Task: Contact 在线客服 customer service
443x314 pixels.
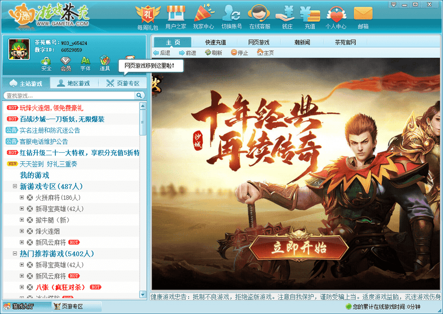Action: pyautogui.click(x=258, y=14)
